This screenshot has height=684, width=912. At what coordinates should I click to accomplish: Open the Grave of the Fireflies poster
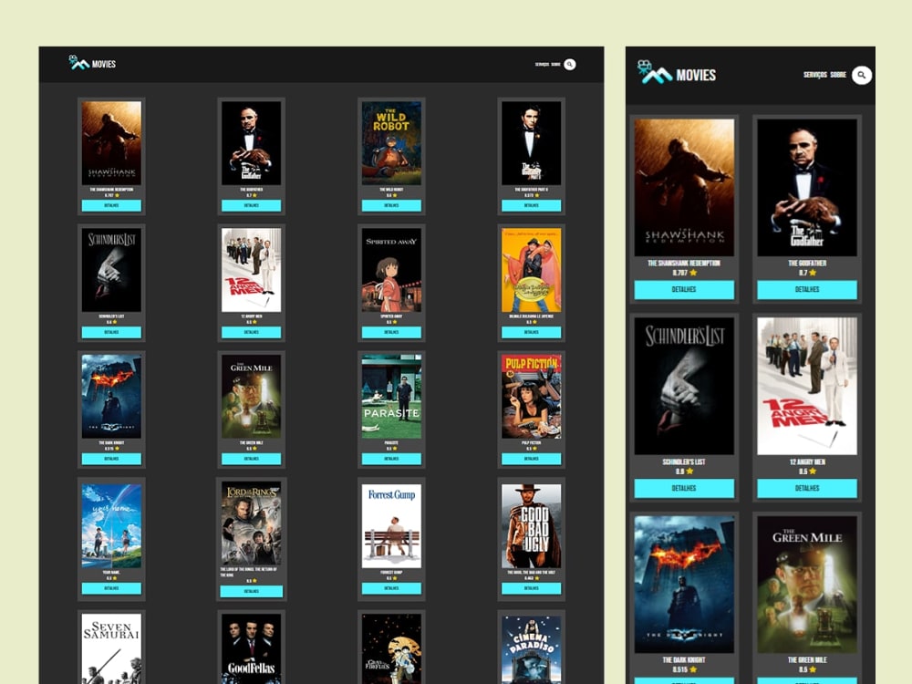click(391, 648)
